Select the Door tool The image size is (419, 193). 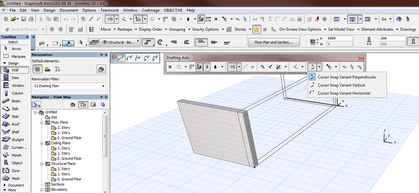tap(15, 78)
